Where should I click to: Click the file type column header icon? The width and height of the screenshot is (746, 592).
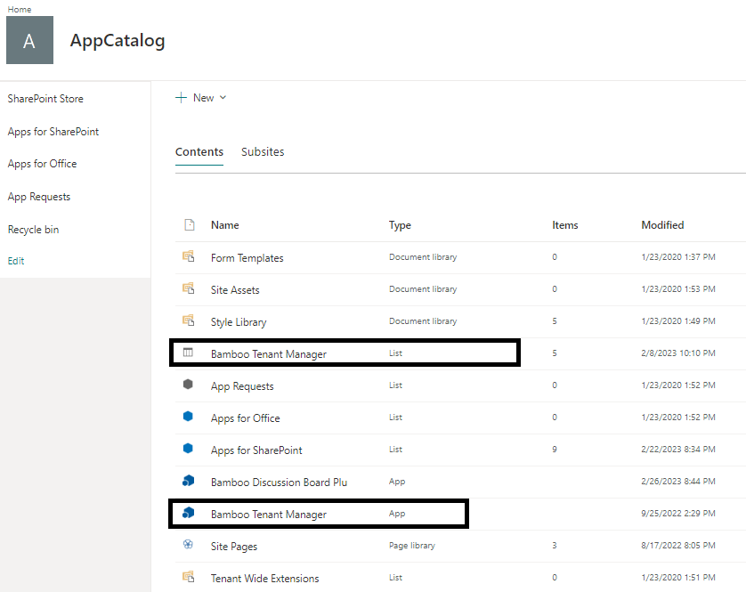pyautogui.click(x=190, y=224)
